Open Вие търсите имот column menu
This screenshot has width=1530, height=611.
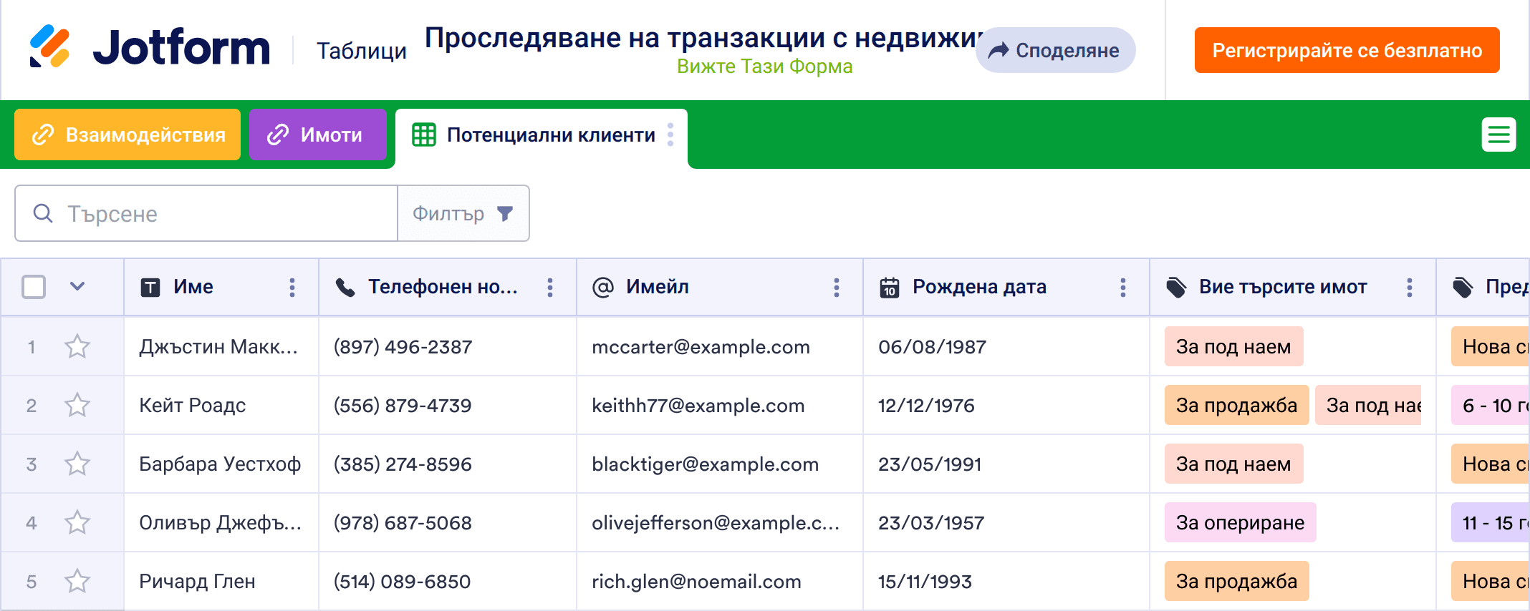(1409, 288)
